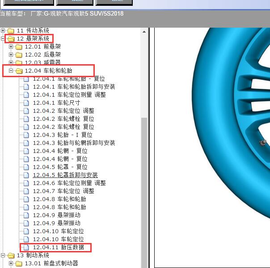
Task: Open 12.04.1 车轮定位测量 调整 document
Action: (x=69, y=95)
